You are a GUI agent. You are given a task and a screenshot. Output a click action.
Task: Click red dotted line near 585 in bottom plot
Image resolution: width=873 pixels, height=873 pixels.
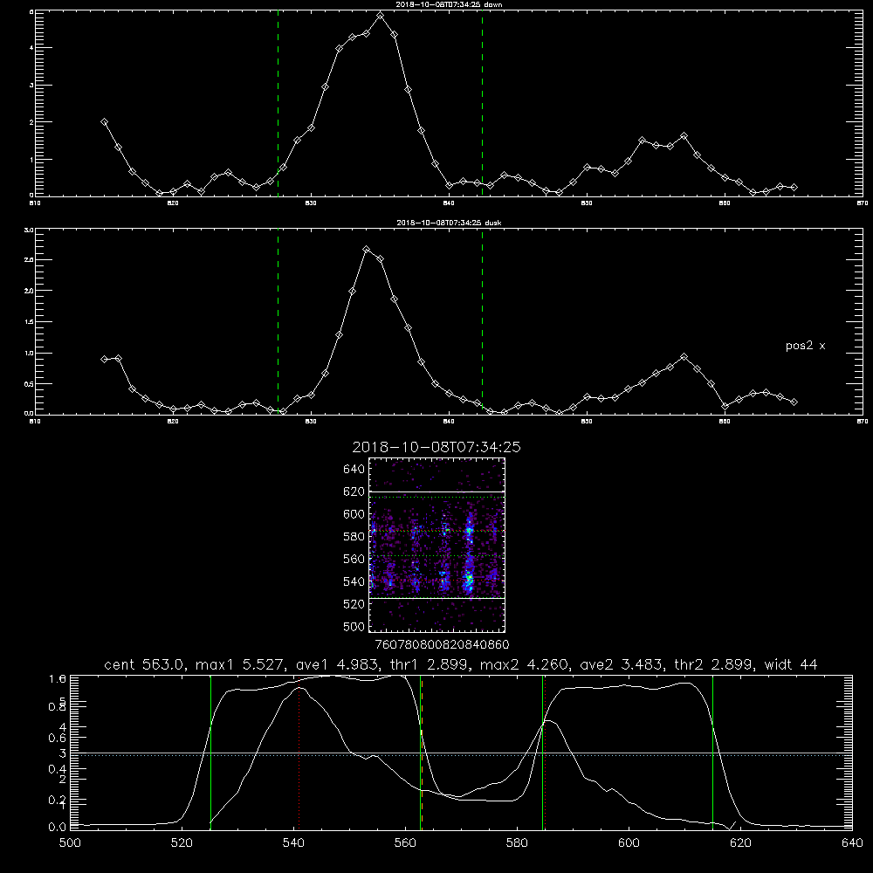[545, 753]
